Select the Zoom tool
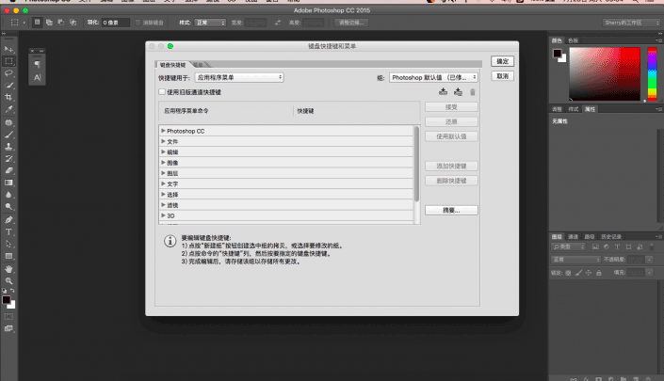The width and height of the screenshot is (664, 381). click(x=8, y=280)
